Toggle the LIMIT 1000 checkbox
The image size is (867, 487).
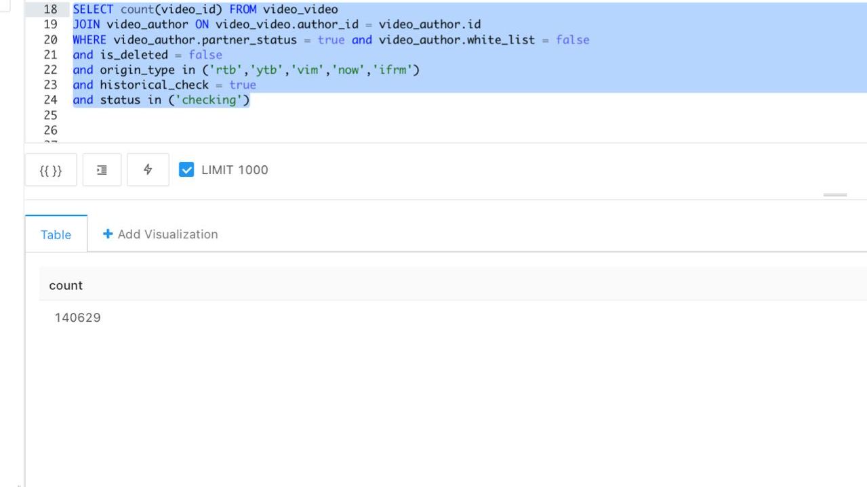click(x=186, y=170)
